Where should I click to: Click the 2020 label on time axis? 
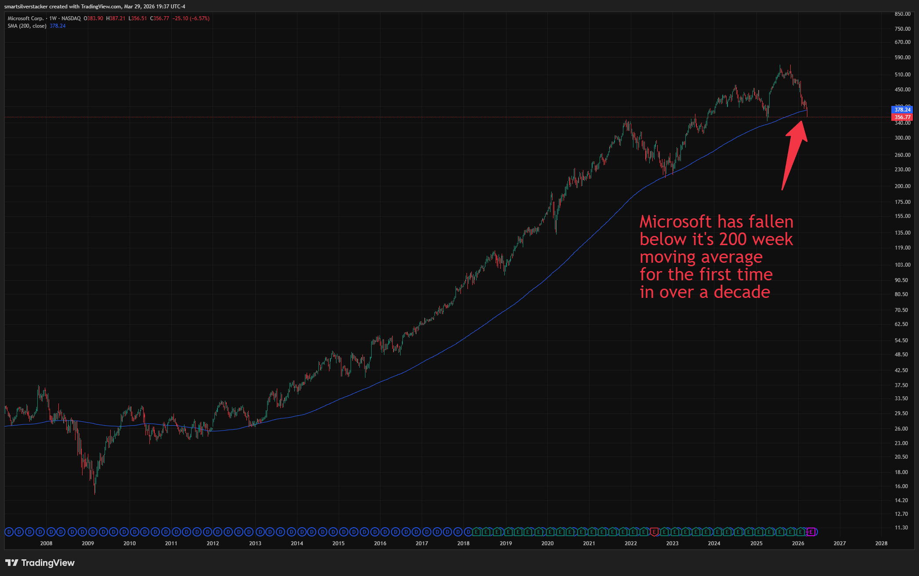(547, 543)
